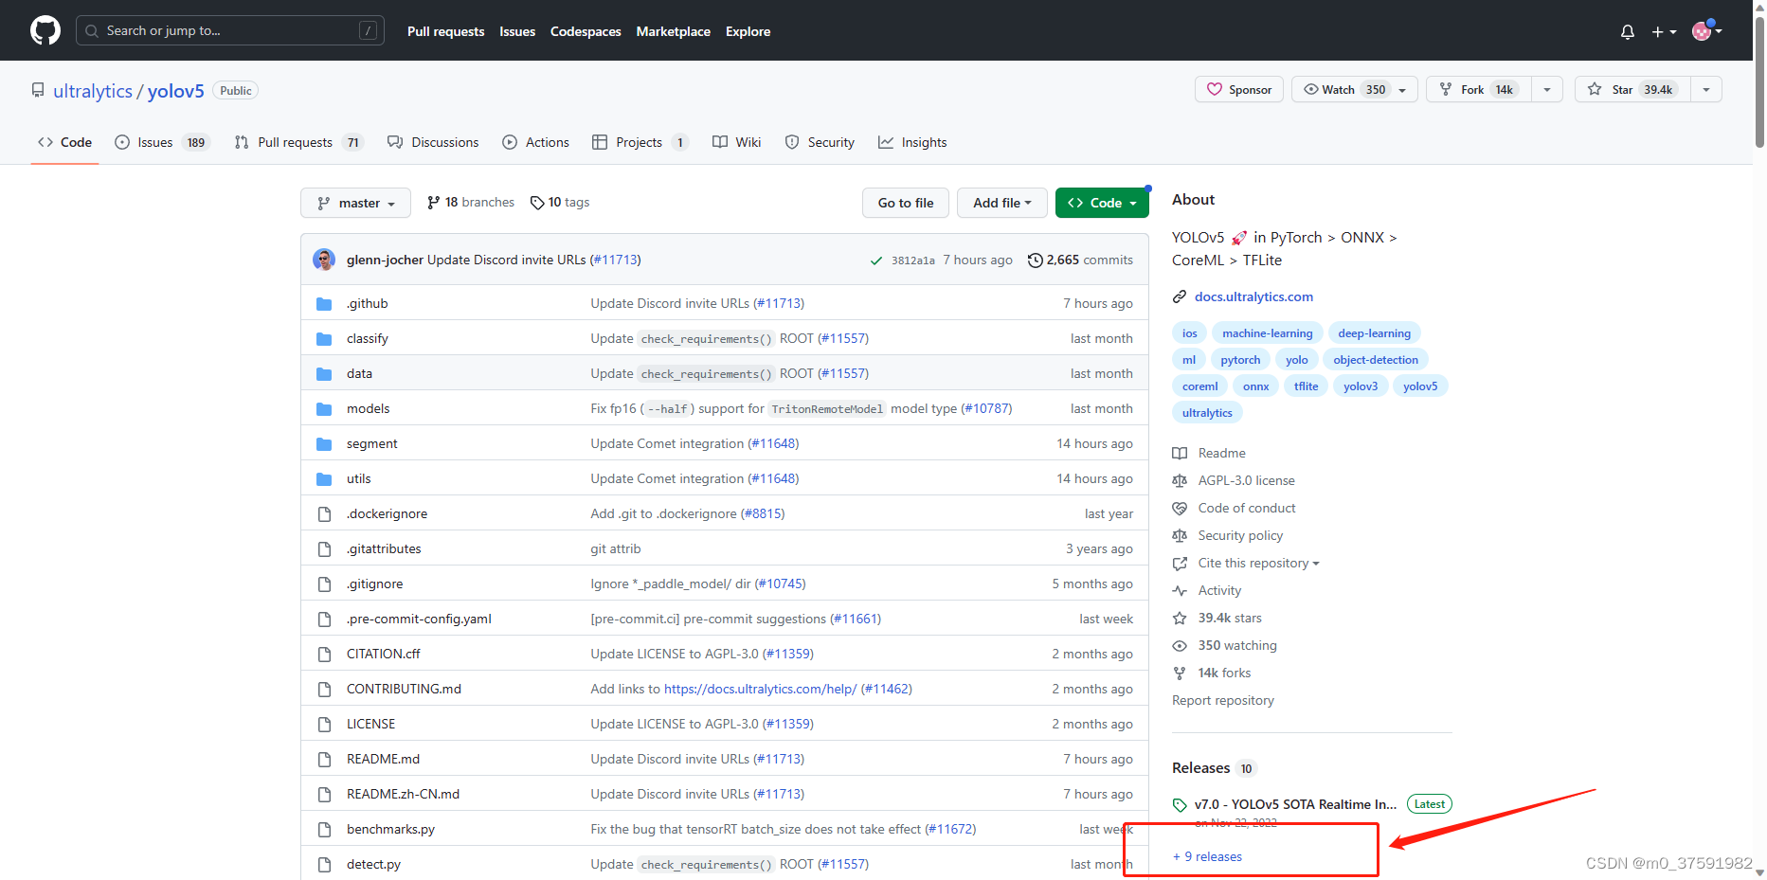1767x880 pixels.
Task: Switch to the repository Pull requests tab
Action: coord(298,142)
